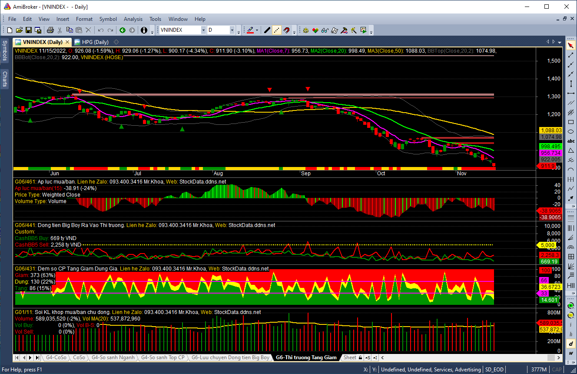
Task: Print the chart using printer icon
Action: (x=50, y=30)
